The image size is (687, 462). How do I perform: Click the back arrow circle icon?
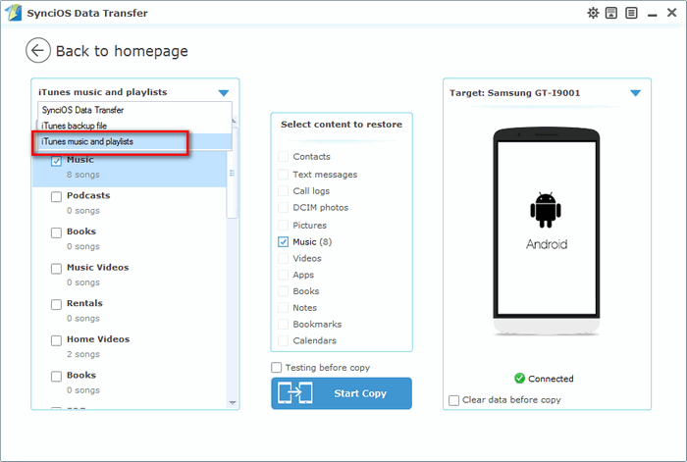38,50
